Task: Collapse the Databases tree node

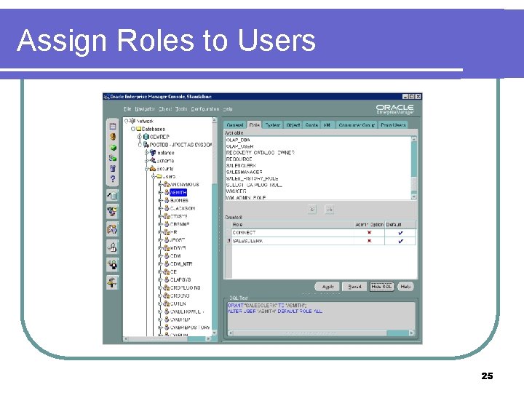Action: coord(133,129)
